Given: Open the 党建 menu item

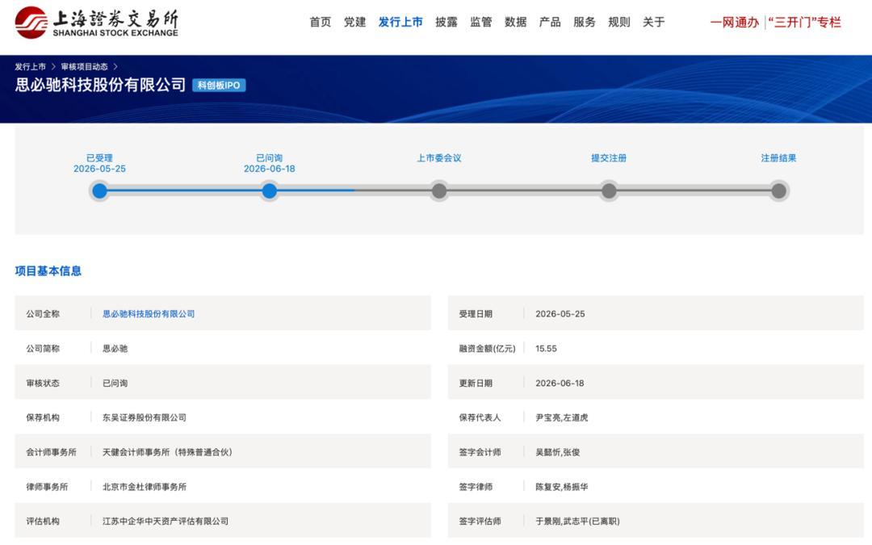Looking at the screenshot, I should pos(354,23).
